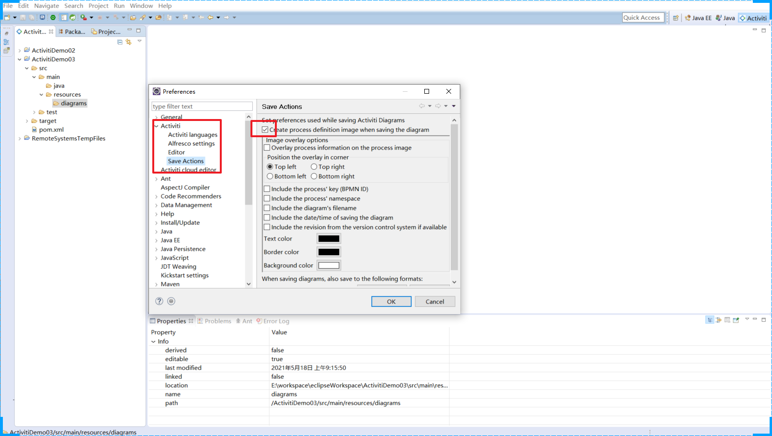Image resolution: width=772 pixels, height=436 pixels.
Task: Click the green Spring leaf toolbar icon
Action: tap(72, 18)
